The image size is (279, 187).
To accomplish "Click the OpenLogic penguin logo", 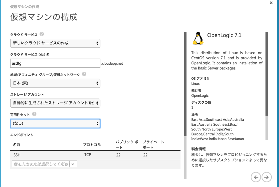I will tap(198, 38).
